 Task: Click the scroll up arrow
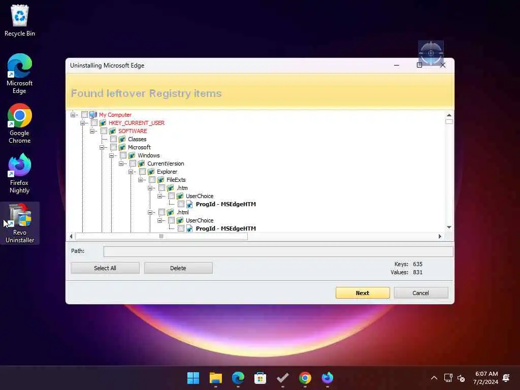[449, 115]
